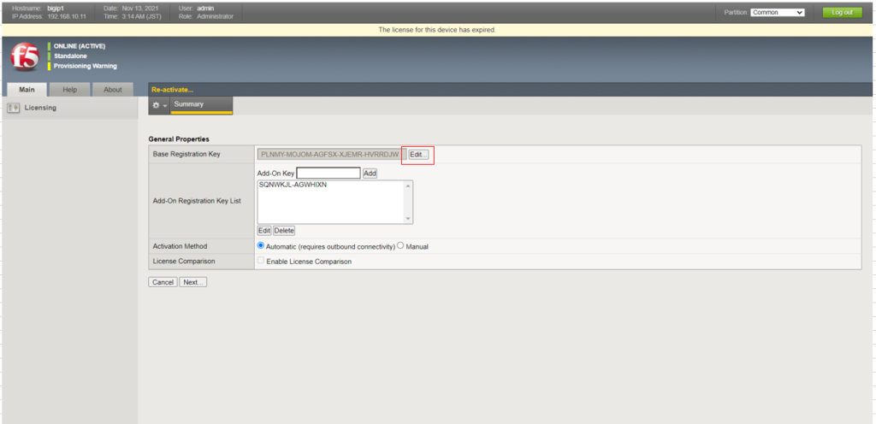
Task: Click the red F5 logo
Action: [x=23, y=57]
